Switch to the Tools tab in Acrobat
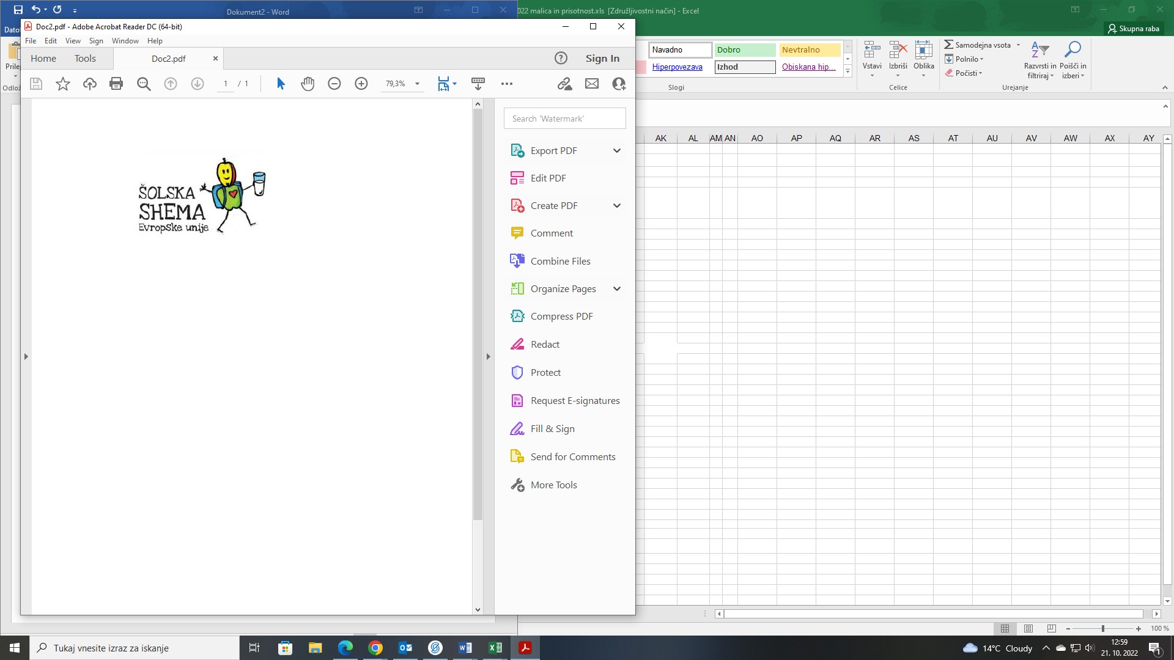 pyautogui.click(x=85, y=59)
